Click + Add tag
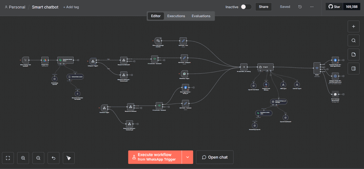 [71, 7]
